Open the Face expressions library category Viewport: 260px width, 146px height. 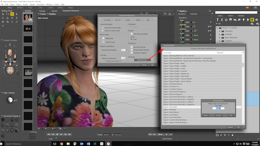[x=226, y=20]
